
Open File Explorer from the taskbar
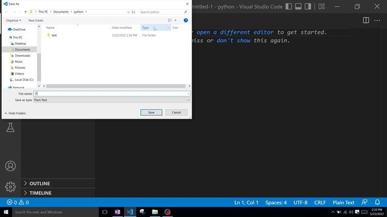(155, 212)
